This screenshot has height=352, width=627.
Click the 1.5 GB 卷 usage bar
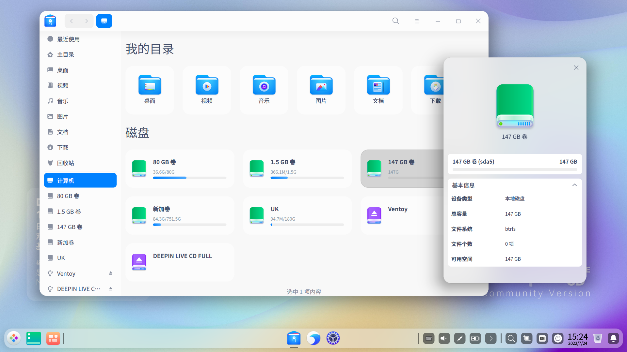[x=307, y=178]
